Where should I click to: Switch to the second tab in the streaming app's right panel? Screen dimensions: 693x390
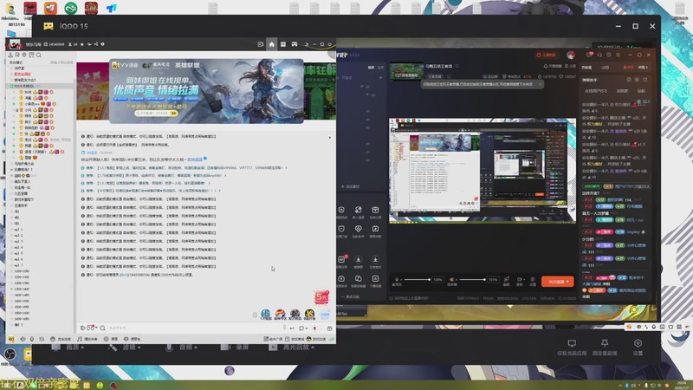[x=605, y=68]
